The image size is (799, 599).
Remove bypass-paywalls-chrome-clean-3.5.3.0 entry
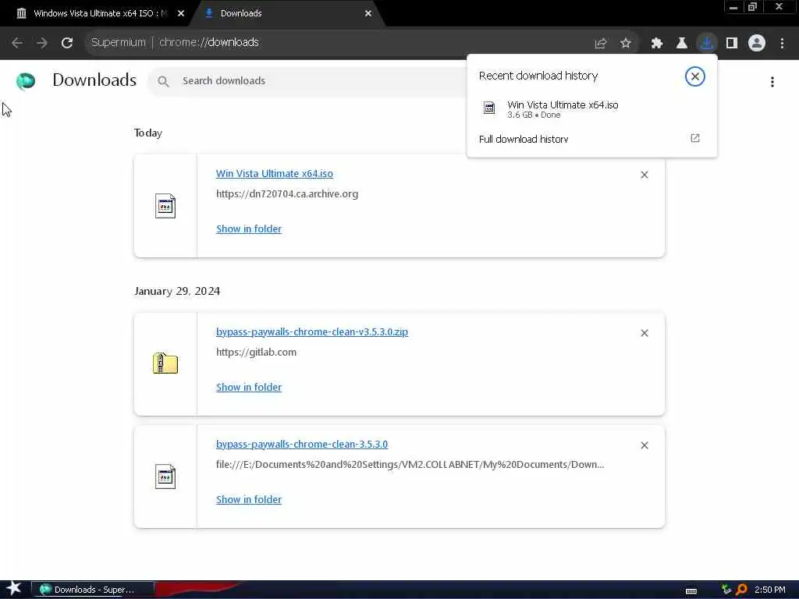click(644, 445)
